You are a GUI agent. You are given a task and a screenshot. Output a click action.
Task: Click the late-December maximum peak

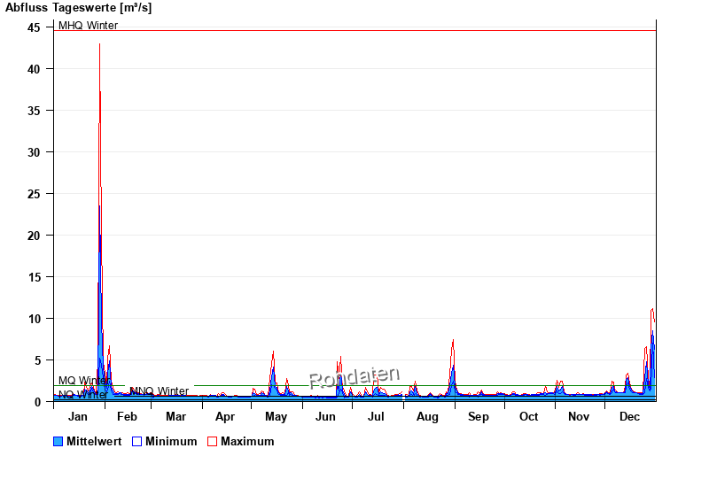[652, 309]
